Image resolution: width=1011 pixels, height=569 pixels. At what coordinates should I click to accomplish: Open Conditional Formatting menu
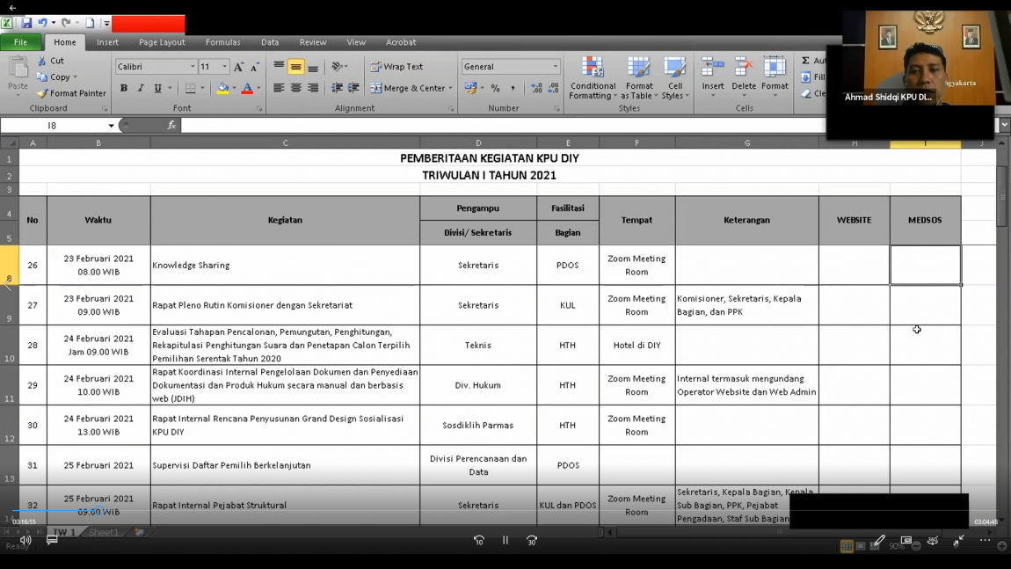[593, 79]
